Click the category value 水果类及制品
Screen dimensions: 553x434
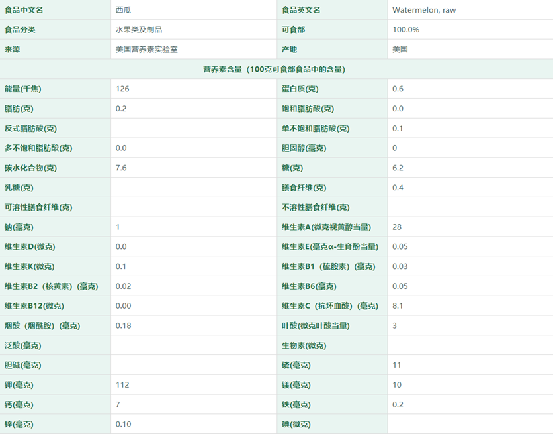pos(139,30)
